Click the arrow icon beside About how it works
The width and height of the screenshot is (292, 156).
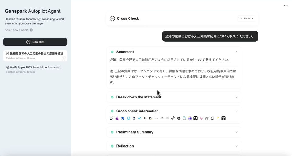(x=31, y=30)
